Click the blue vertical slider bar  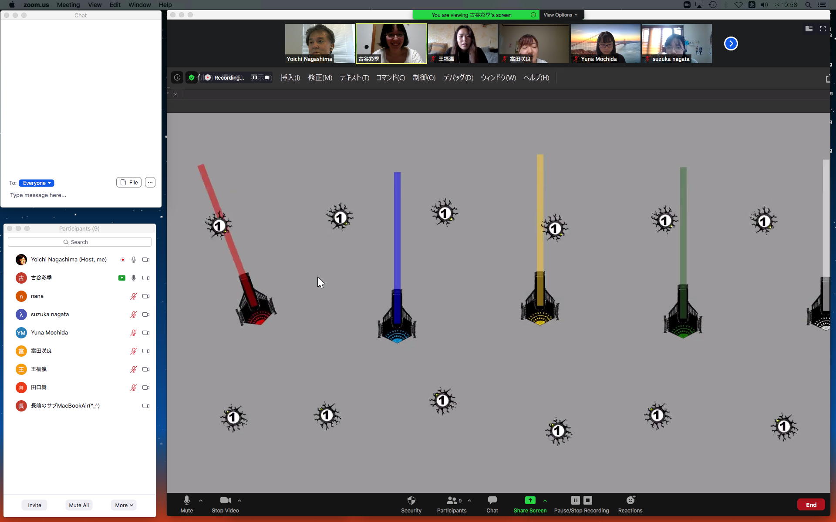coord(397,231)
